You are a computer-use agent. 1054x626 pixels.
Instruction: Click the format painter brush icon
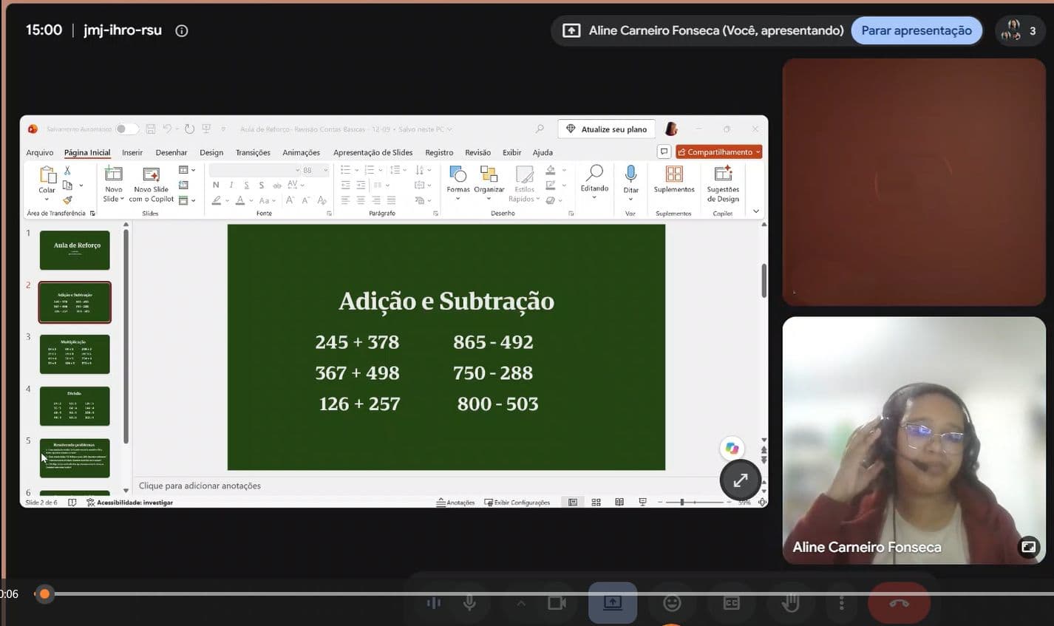tap(67, 200)
